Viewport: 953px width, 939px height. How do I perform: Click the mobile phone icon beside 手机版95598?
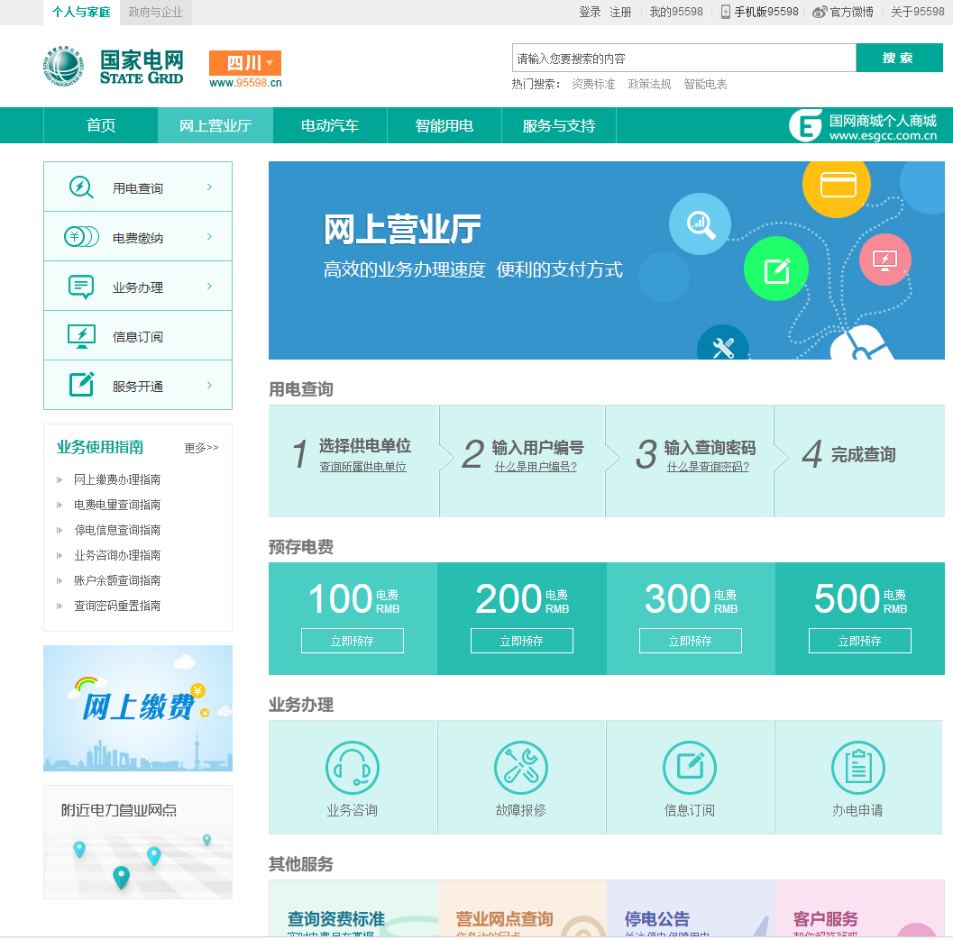pyautogui.click(x=726, y=12)
